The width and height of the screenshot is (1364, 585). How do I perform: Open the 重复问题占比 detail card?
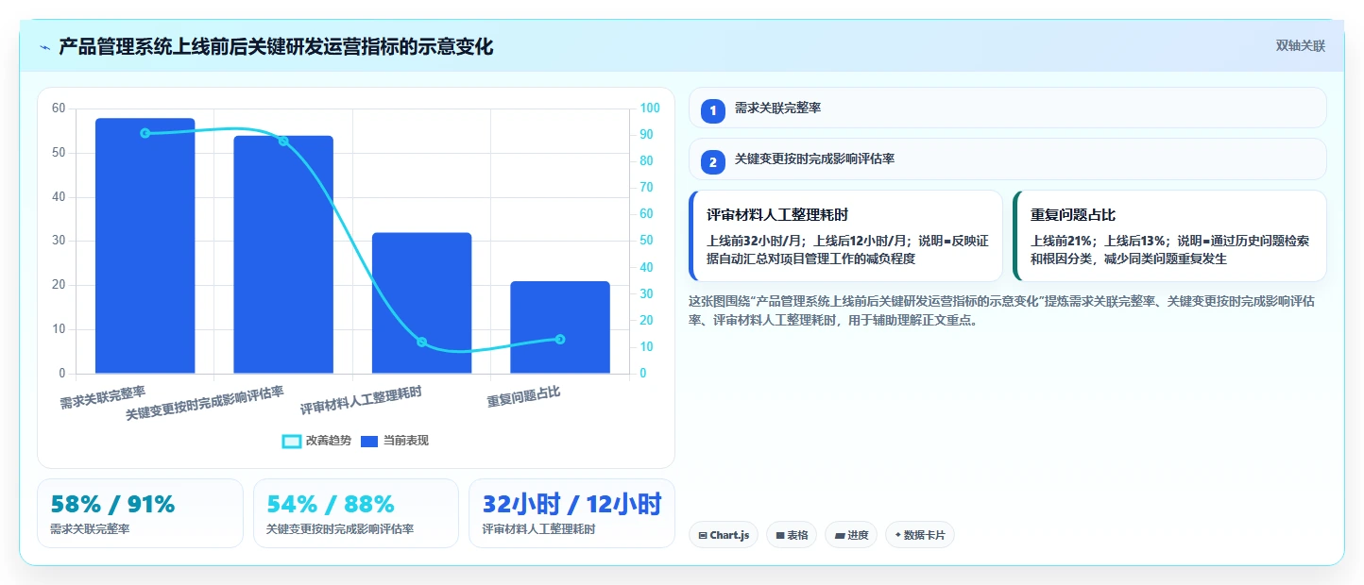pos(1169,236)
